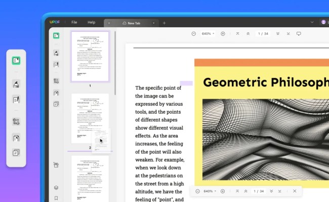Zoom out in bottom floating toolbar
The height and width of the screenshot is (202, 329).
pos(197,191)
